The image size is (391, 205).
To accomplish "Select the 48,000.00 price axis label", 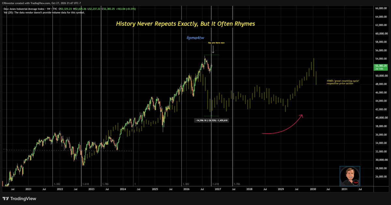I will click(x=381, y=84).
